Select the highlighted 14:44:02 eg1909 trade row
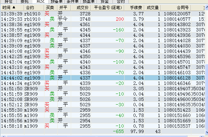 pyautogui.click(x=100, y=78)
